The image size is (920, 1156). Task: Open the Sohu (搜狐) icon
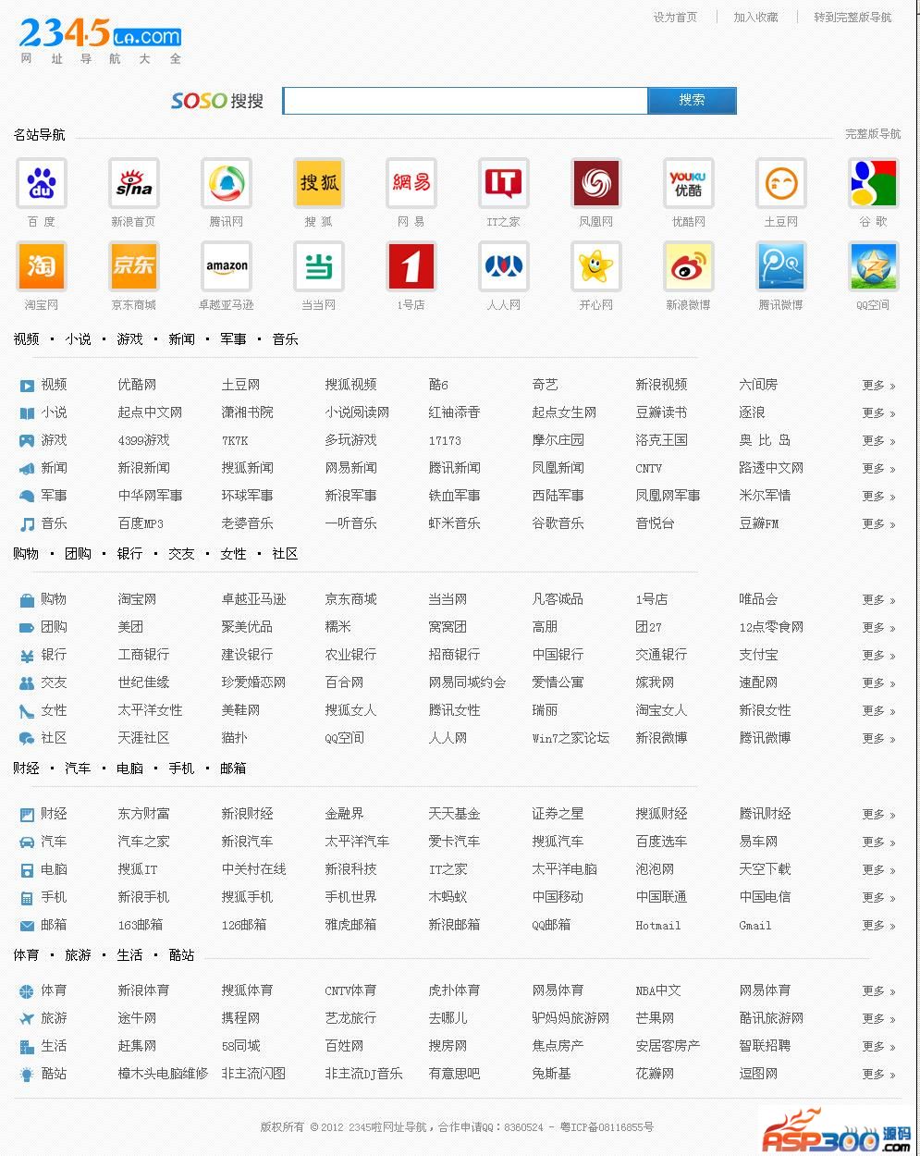coord(319,183)
